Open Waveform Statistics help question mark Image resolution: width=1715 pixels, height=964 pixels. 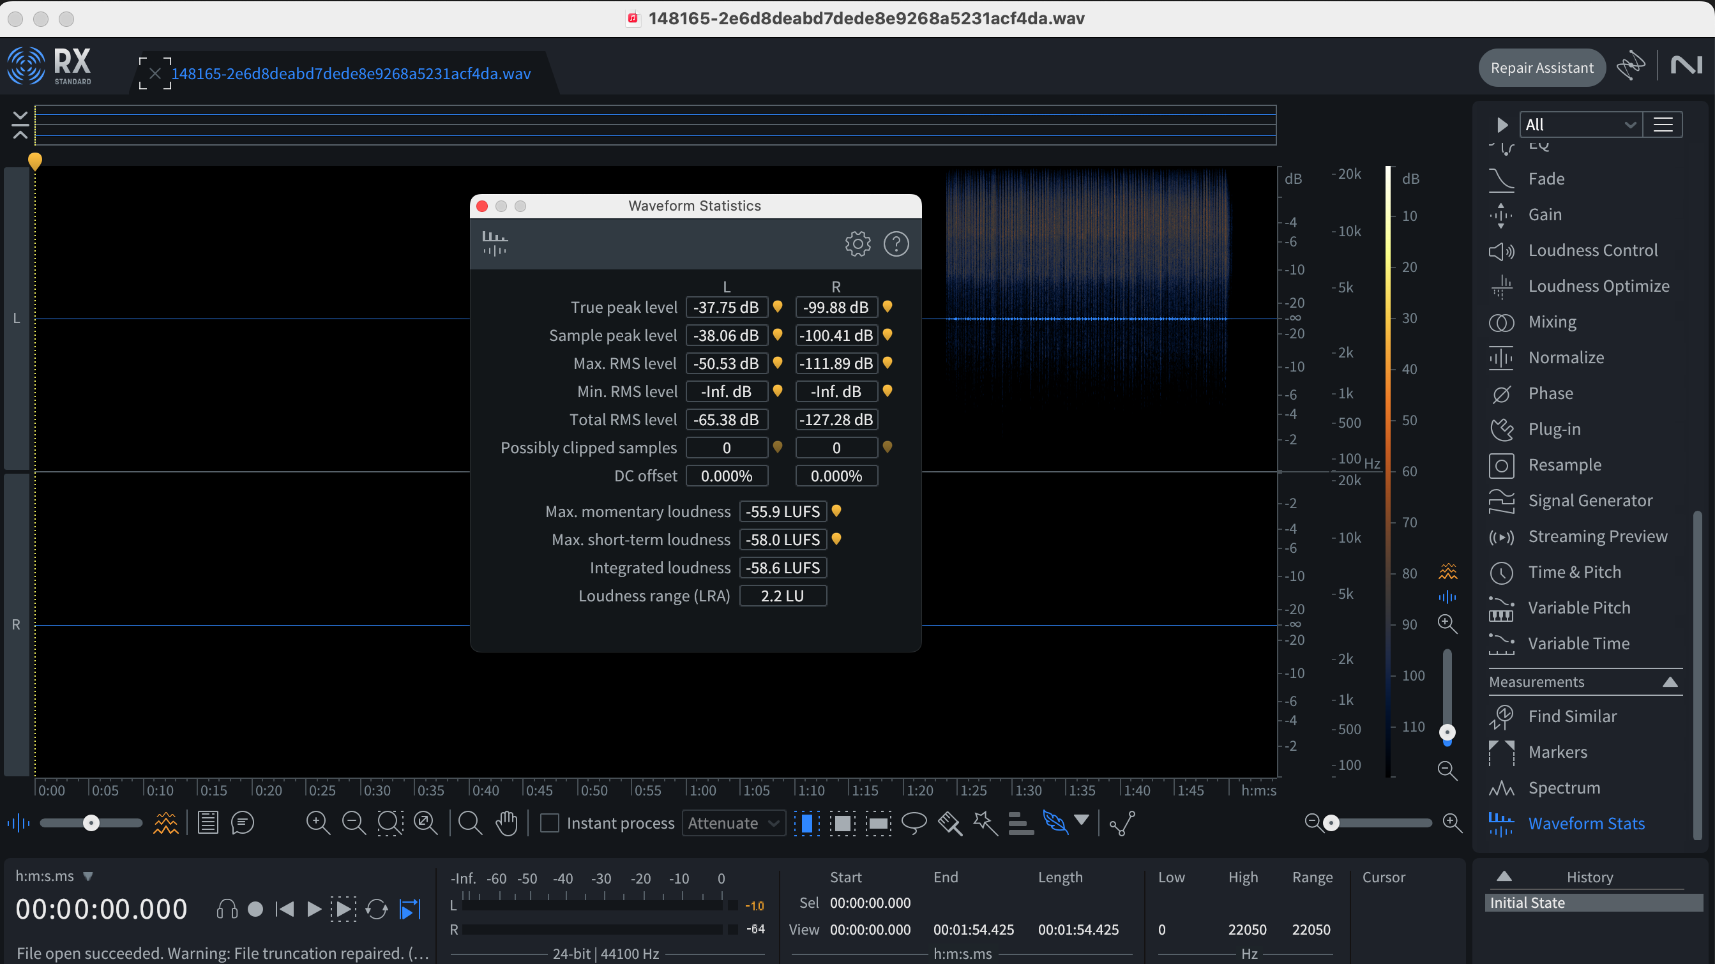click(896, 244)
